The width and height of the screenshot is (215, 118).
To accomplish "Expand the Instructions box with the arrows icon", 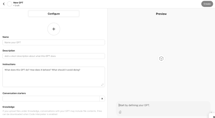I will pos(102,85).
